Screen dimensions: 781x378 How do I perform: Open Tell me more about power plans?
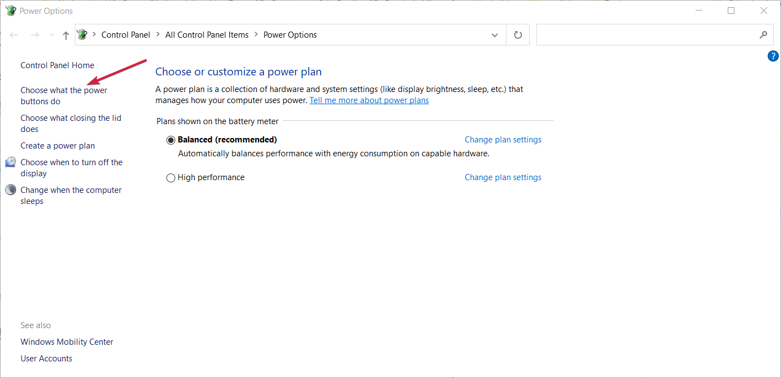coord(369,100)
